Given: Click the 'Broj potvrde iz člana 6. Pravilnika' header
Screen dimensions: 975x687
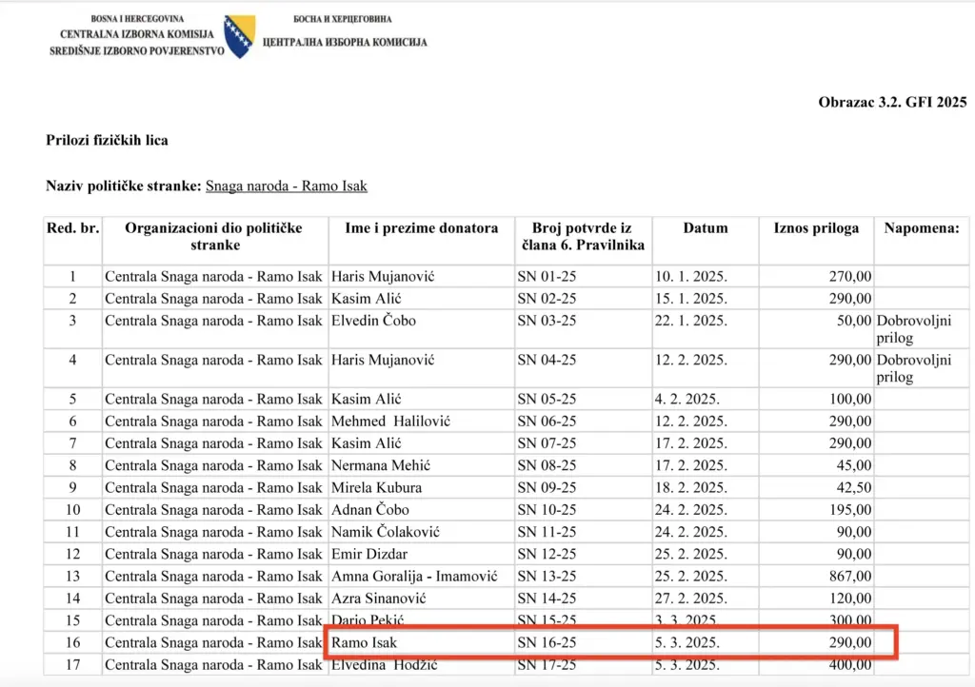Looking at the screenshot, I should (583, 237).
